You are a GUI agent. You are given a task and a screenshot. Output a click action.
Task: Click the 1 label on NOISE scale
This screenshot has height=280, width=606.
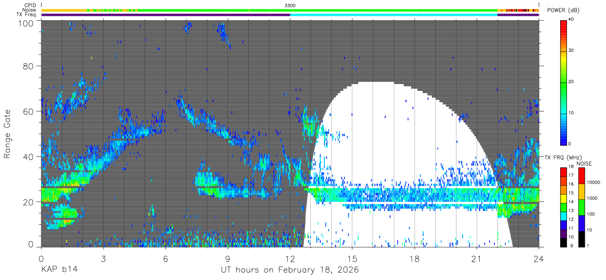587,245
